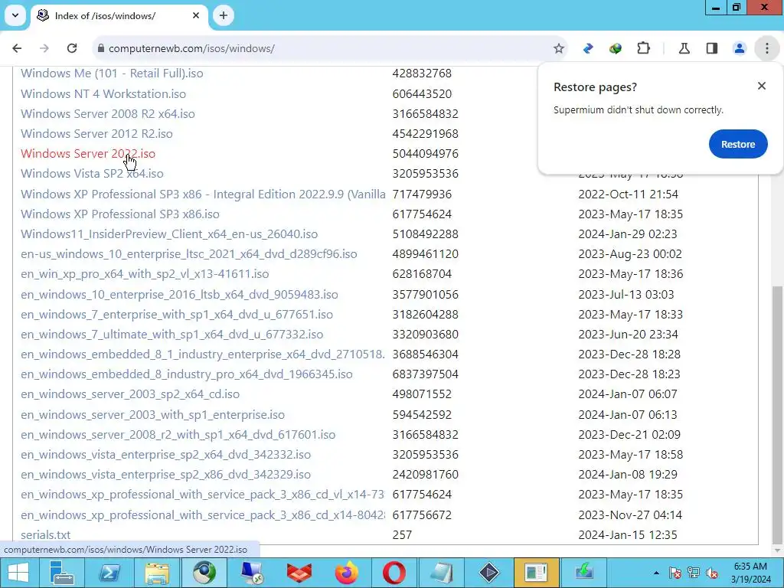Open en_win_xp_pro_x64_with_sp2 iso link

pyautogui.click(x=145, y=274)
